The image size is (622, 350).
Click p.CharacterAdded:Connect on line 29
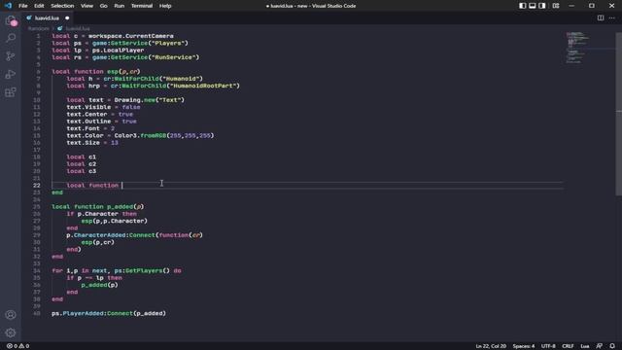(111, 235)
